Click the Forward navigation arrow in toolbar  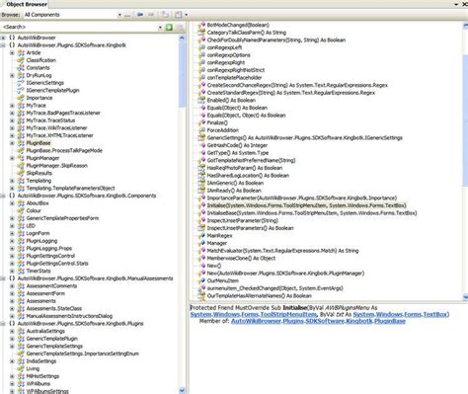(x=151, y=15)
